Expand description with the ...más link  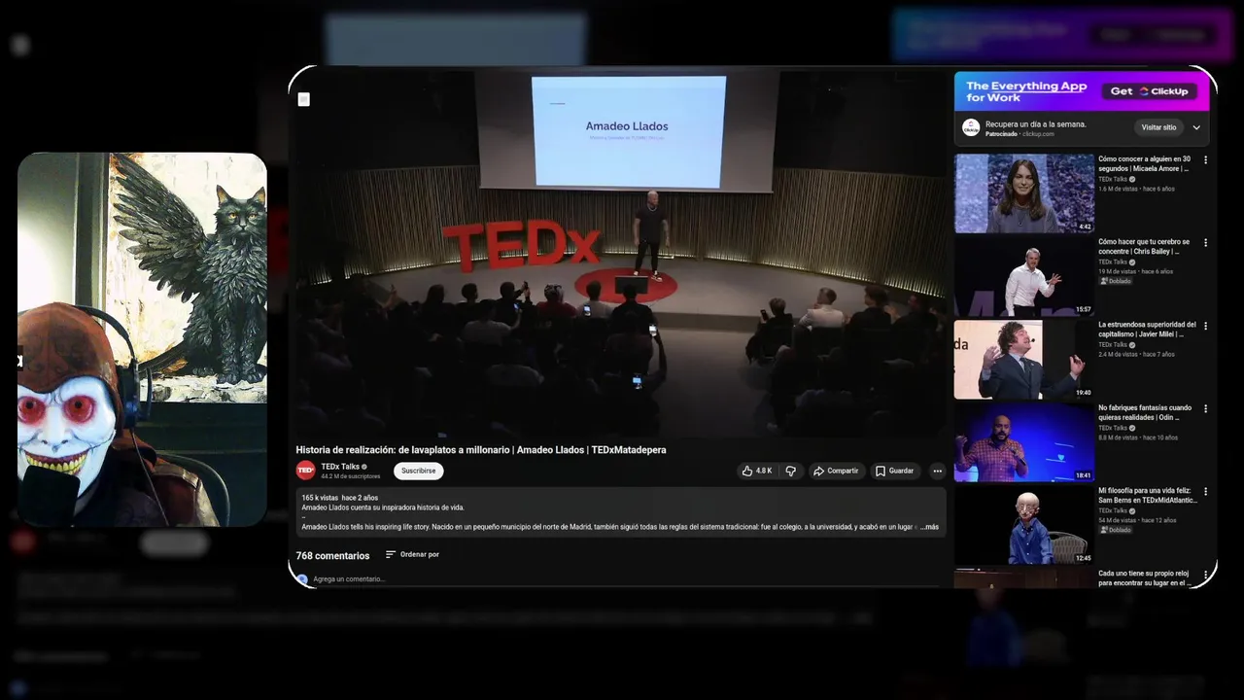point(929,527)
